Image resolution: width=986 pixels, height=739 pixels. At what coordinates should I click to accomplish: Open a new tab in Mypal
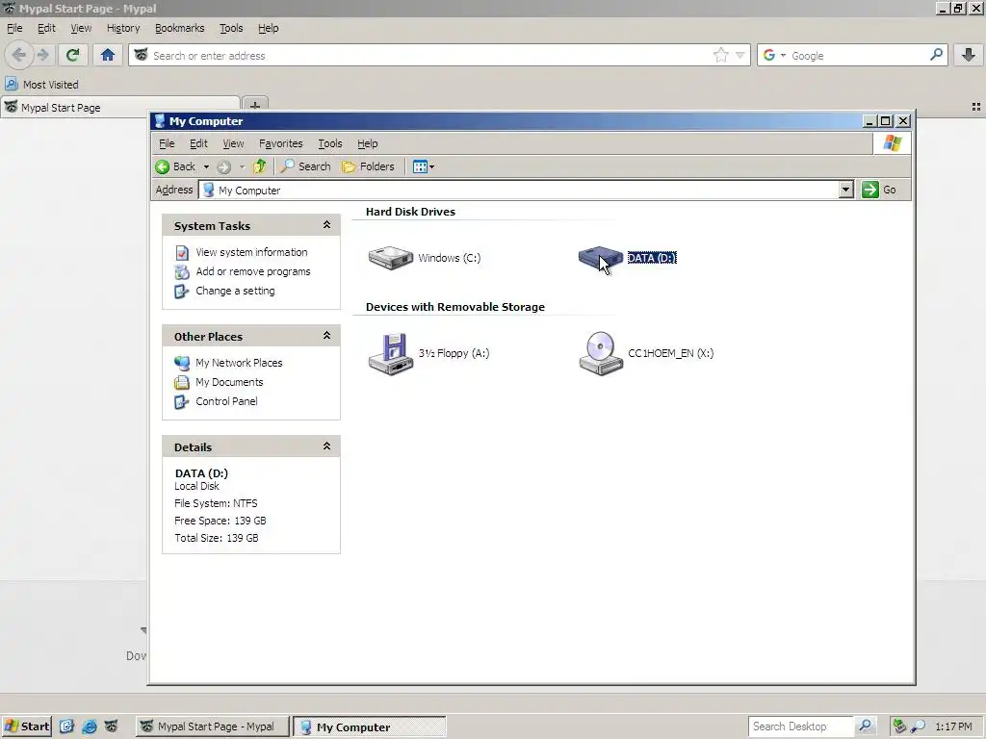coord(254,105)
